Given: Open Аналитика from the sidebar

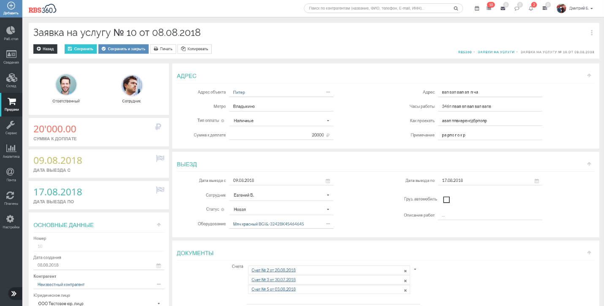Looking at the screenshot, I should (x=10, y=151).
